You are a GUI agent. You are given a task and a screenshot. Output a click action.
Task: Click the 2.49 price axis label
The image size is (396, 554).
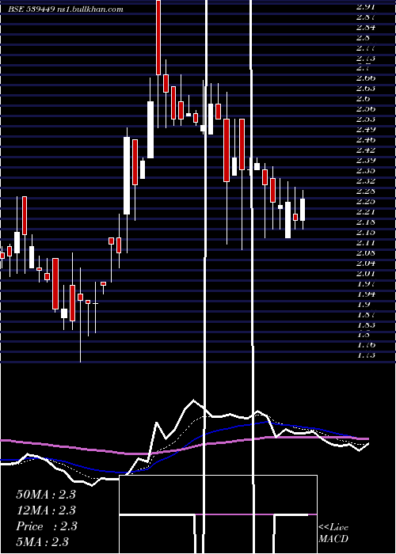click(366, 130)
